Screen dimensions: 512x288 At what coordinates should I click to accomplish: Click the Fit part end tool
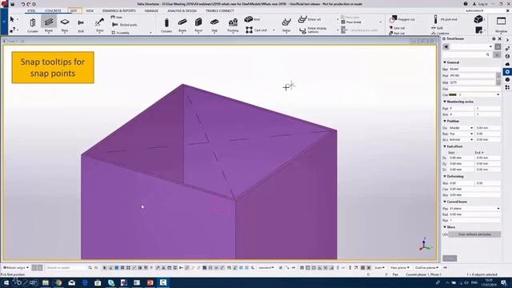[446, 19]
